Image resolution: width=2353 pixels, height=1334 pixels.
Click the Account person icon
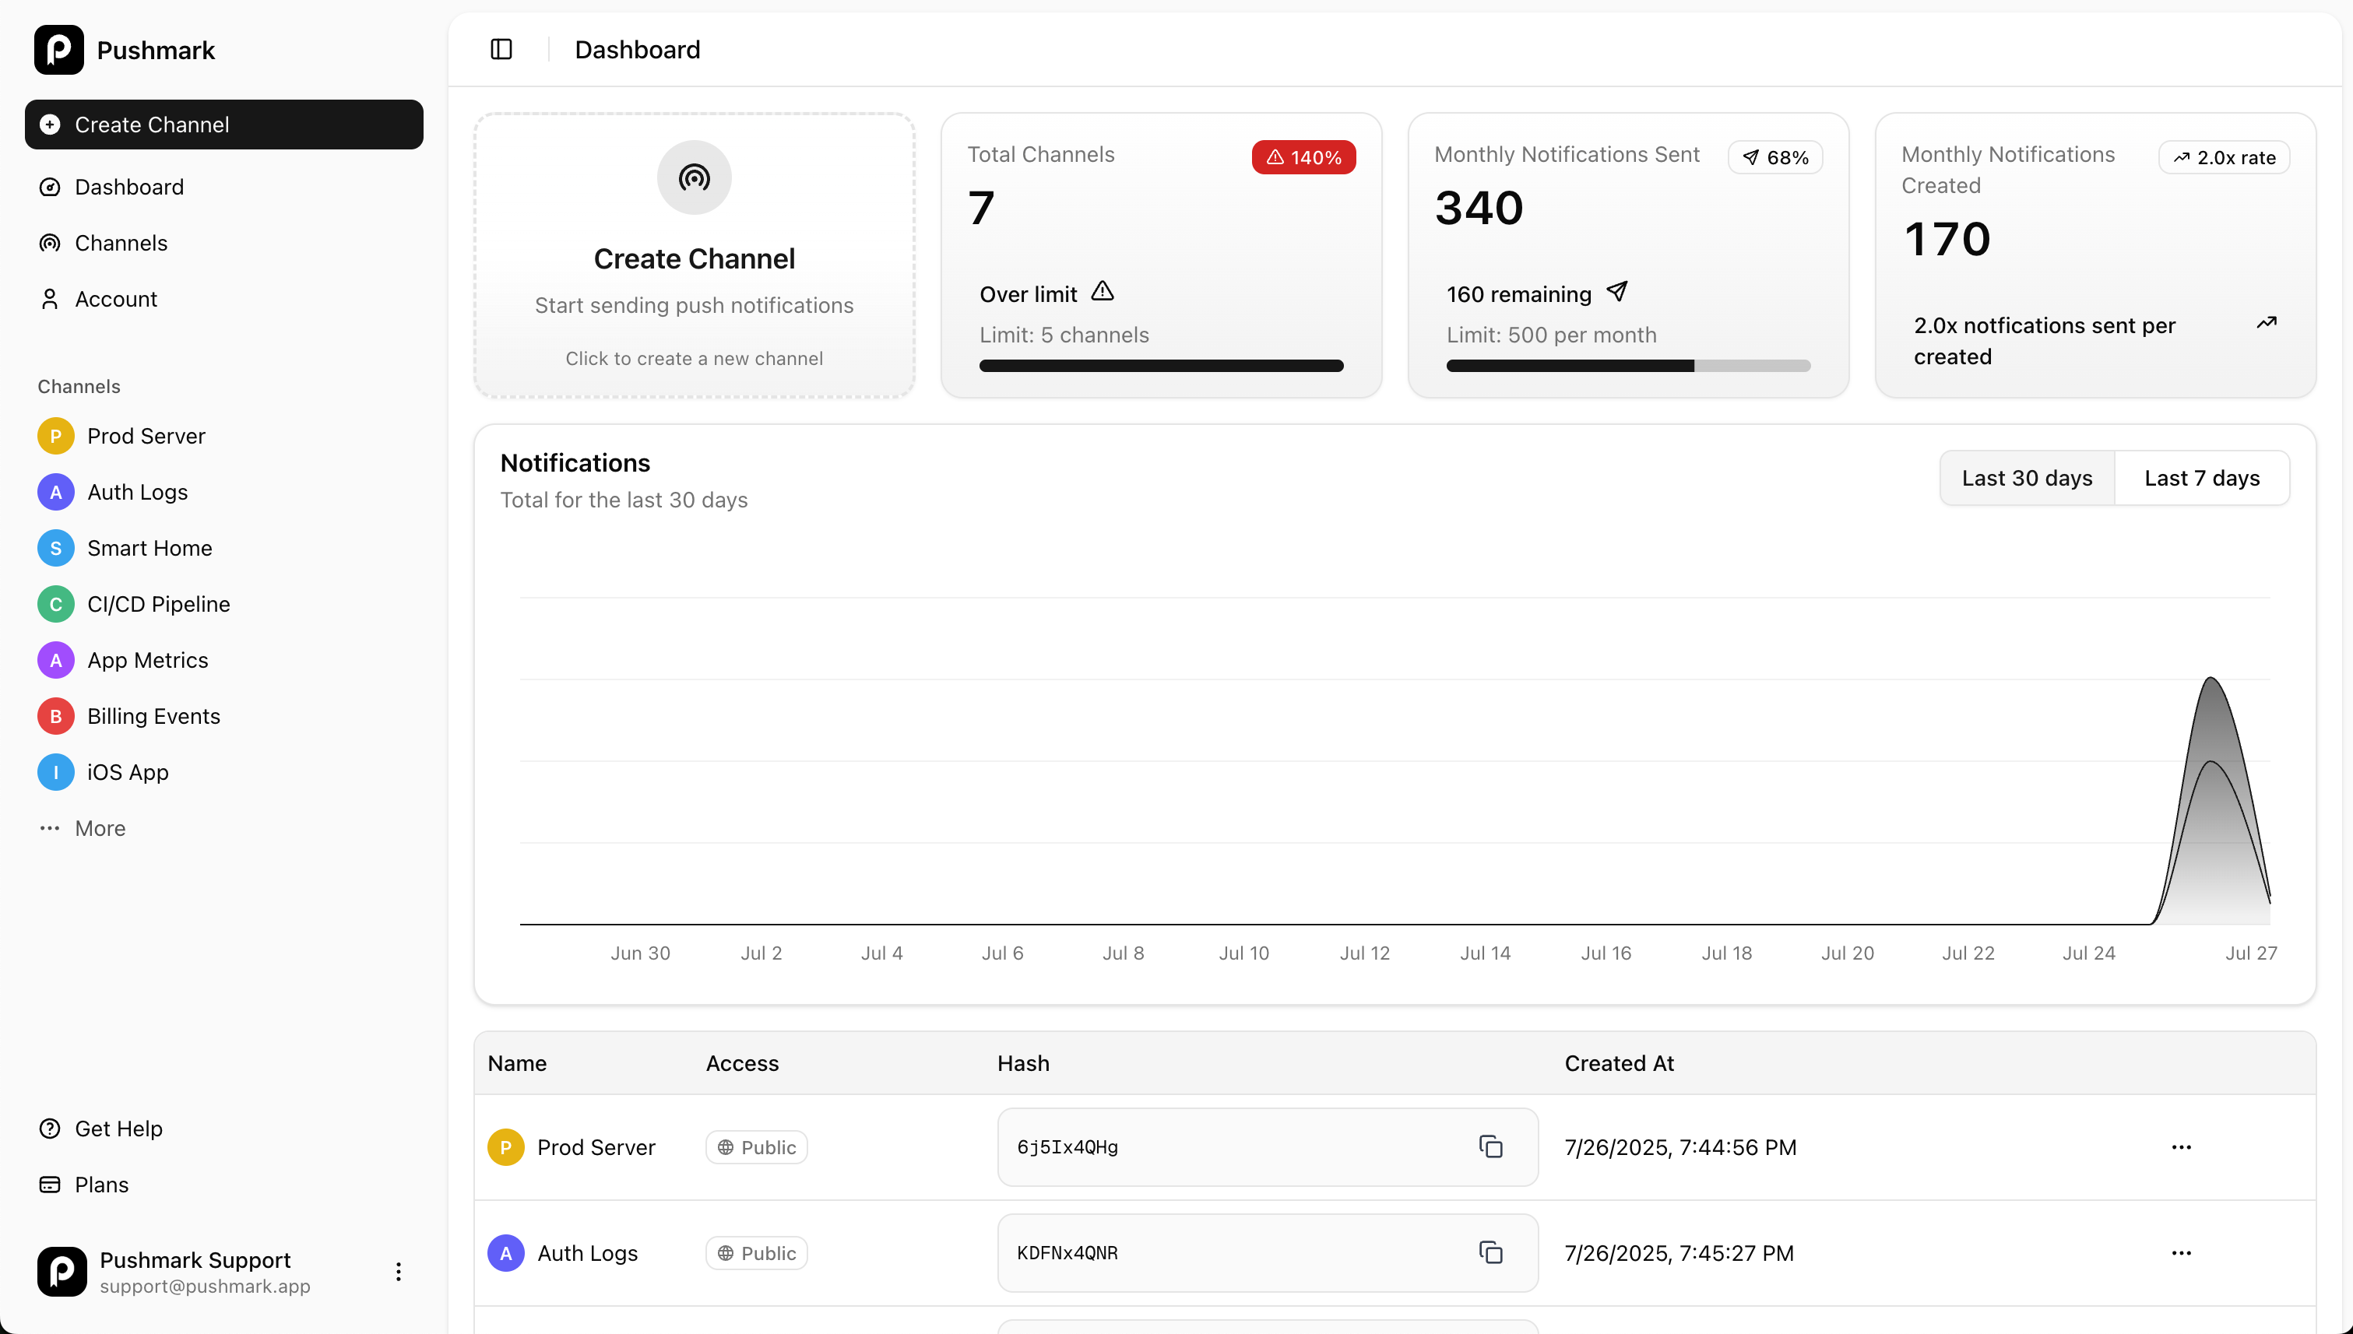(x=50, y=299)
